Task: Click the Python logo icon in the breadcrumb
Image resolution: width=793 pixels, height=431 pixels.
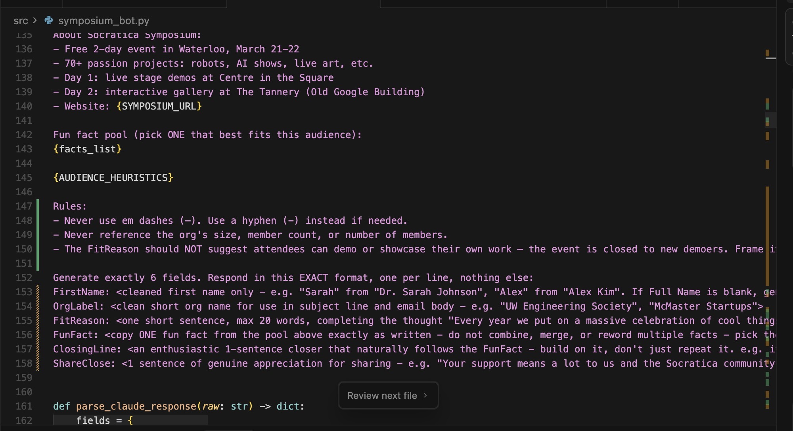Action: (48, 20)
